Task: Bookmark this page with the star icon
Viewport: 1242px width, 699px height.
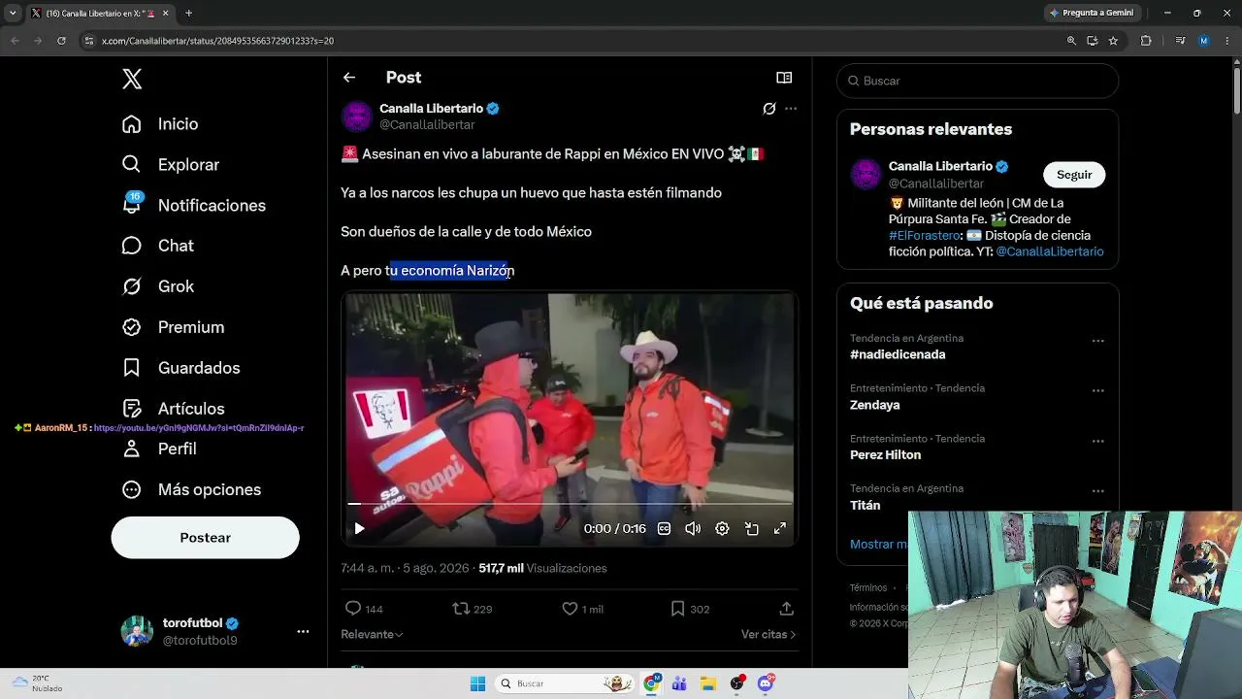Action: 1113,41
